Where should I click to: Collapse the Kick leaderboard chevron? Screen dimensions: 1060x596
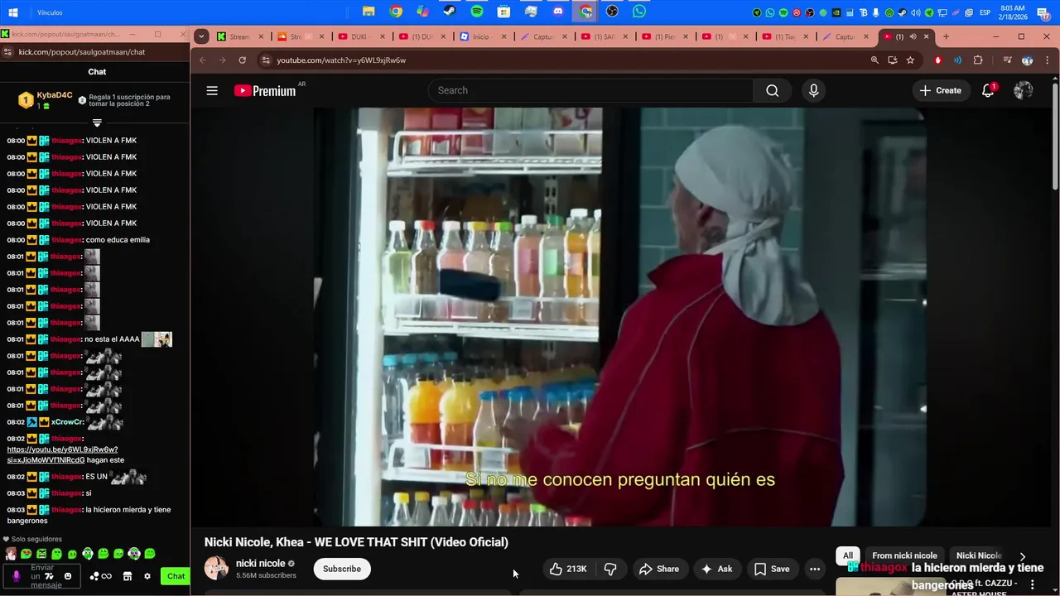coord(97,123)
